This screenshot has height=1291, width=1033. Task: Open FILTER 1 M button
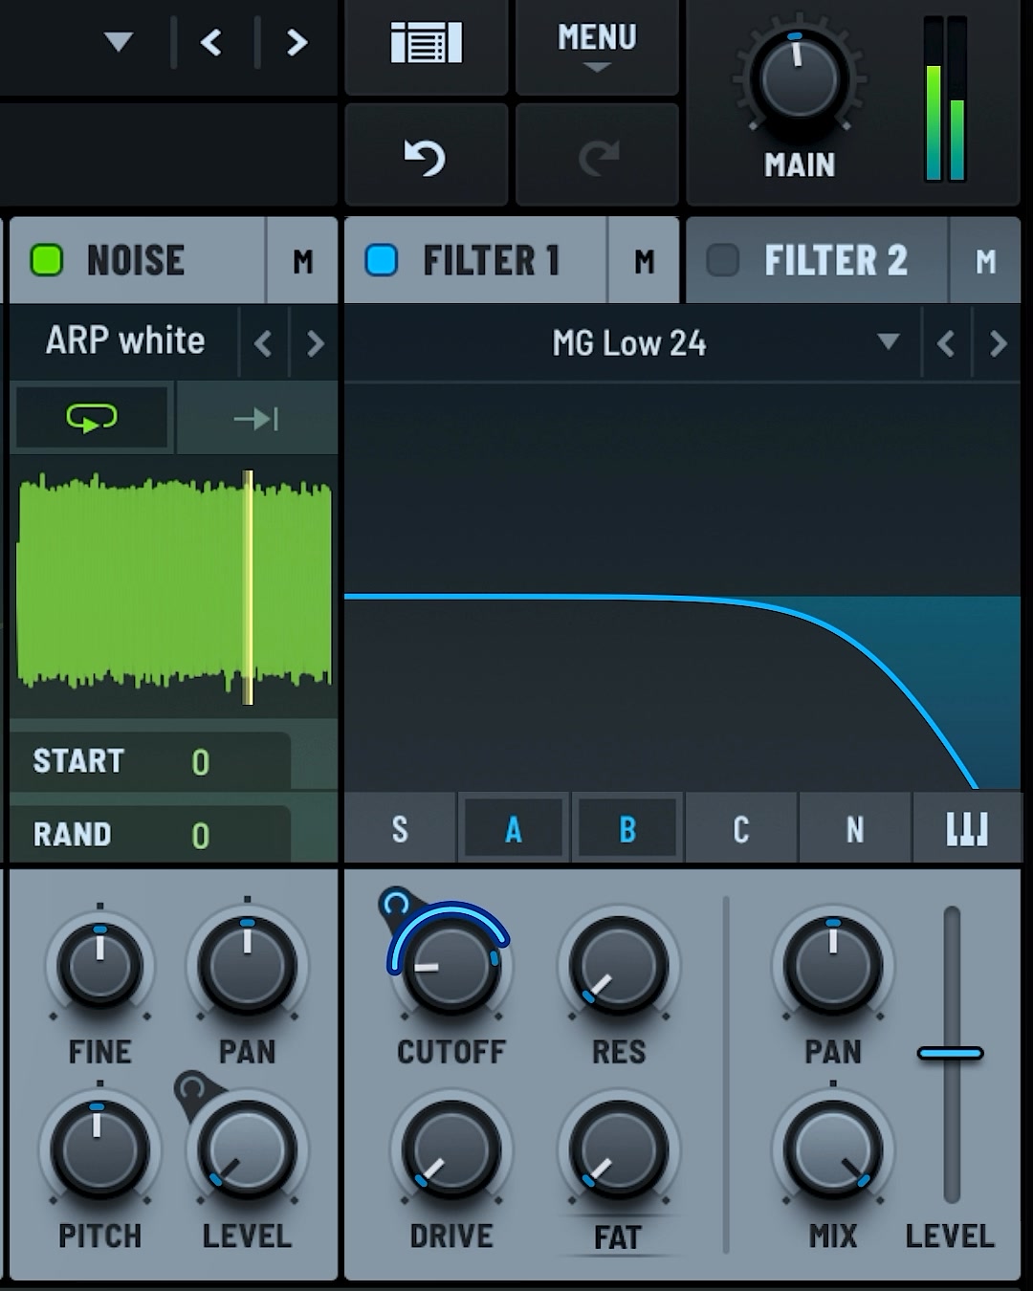tap(644, 261)
